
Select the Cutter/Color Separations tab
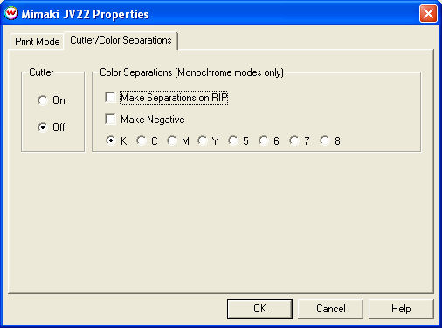pyautogui.click(x=121, y=40)
